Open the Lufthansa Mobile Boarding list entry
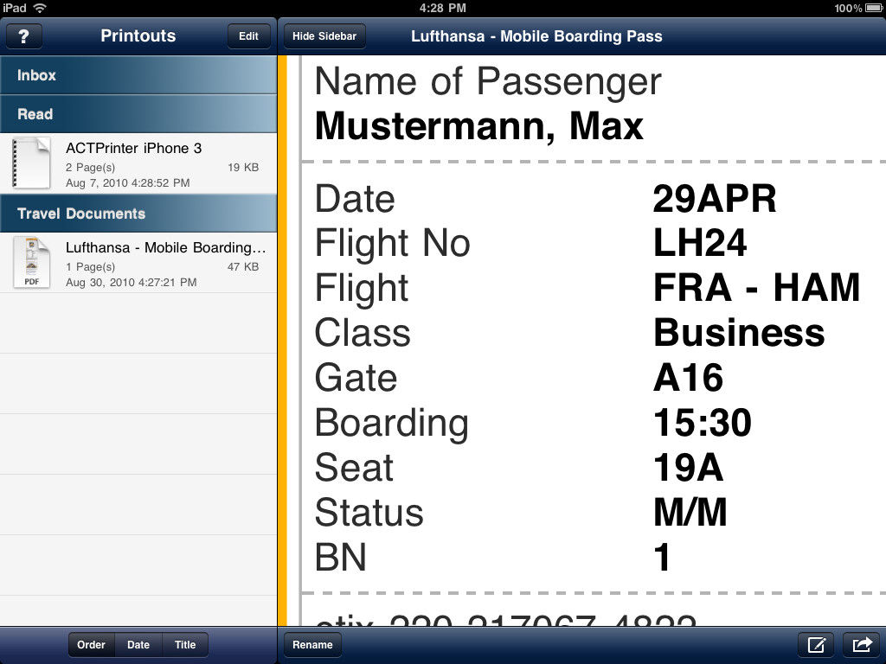Viewport: 886px width, 664px height. tap(138, 263)
